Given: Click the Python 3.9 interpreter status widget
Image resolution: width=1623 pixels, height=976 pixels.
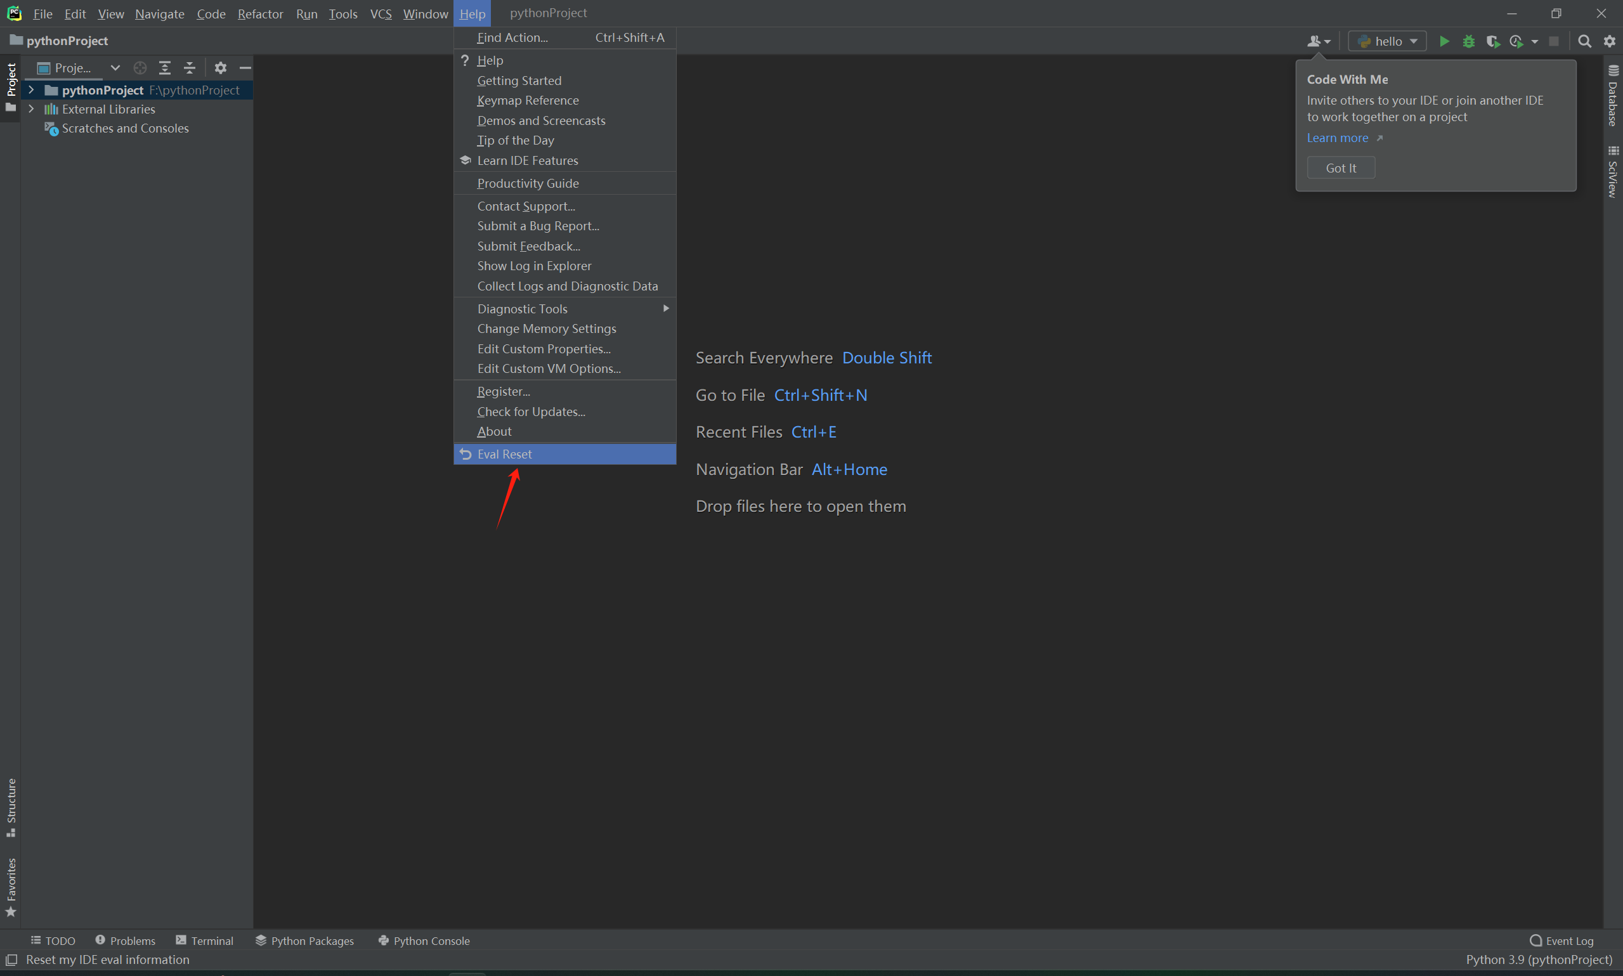Looking at the screenshot, I should pyautogui.click(x=1539, y=960).
